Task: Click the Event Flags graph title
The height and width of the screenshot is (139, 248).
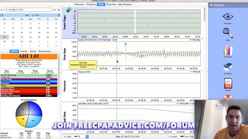Action: (x=65, y=22)
